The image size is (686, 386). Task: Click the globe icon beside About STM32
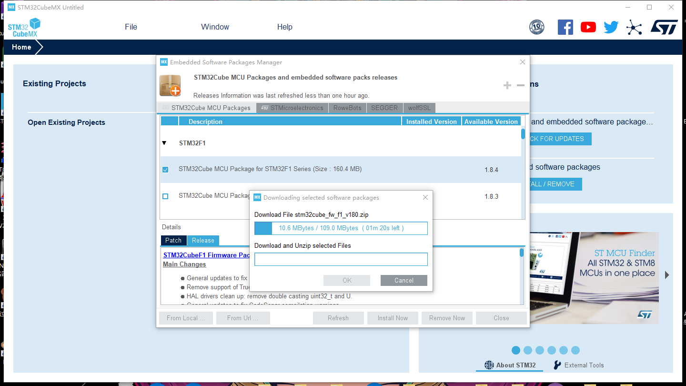(489, 365)
